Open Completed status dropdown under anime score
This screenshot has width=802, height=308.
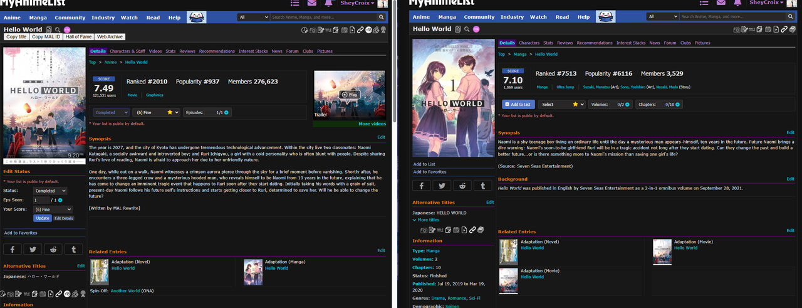click(112, 112)
